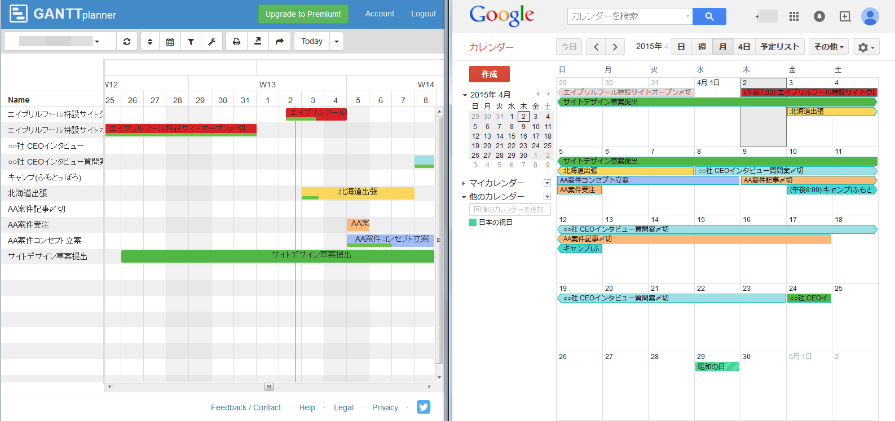Click the Google logo

pos(501,16)
